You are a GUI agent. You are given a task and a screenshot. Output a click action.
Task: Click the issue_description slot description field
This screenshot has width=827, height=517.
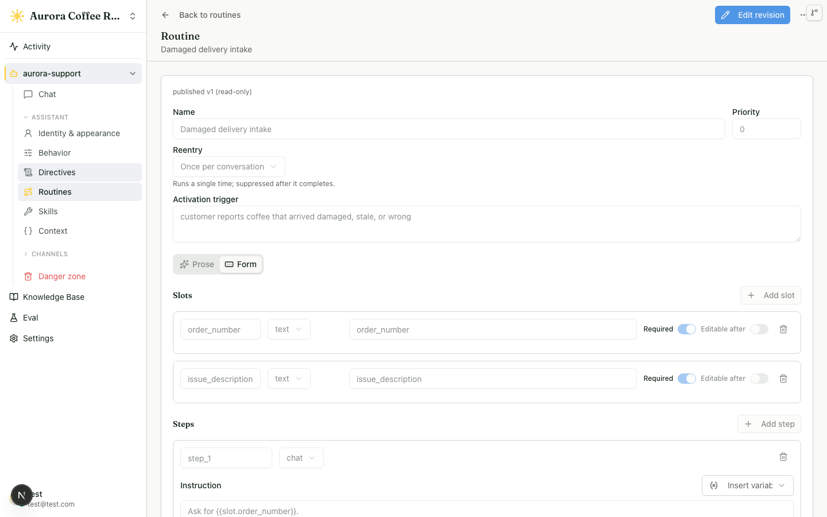(493, 379)
